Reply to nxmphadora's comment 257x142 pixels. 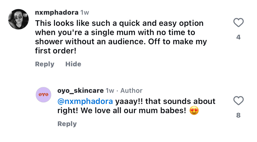click(45, 64)
